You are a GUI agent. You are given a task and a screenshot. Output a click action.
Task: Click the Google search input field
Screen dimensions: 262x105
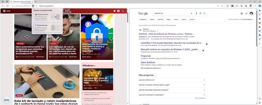pos(170,13)
